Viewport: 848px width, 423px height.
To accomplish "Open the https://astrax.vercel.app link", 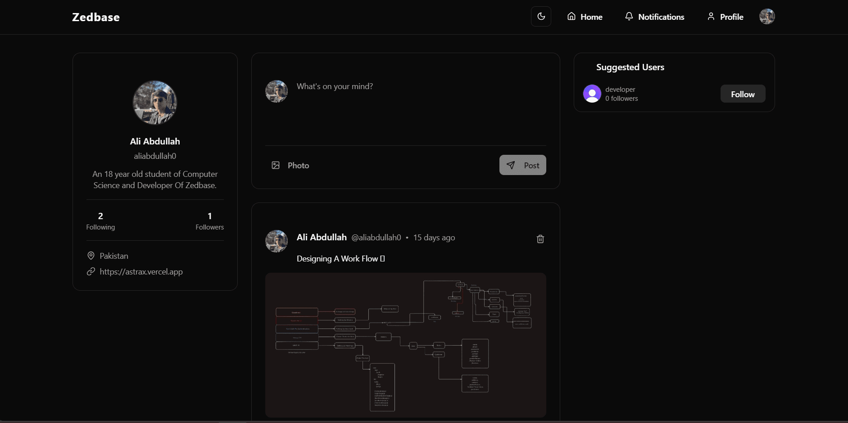I will coord(141,272).
